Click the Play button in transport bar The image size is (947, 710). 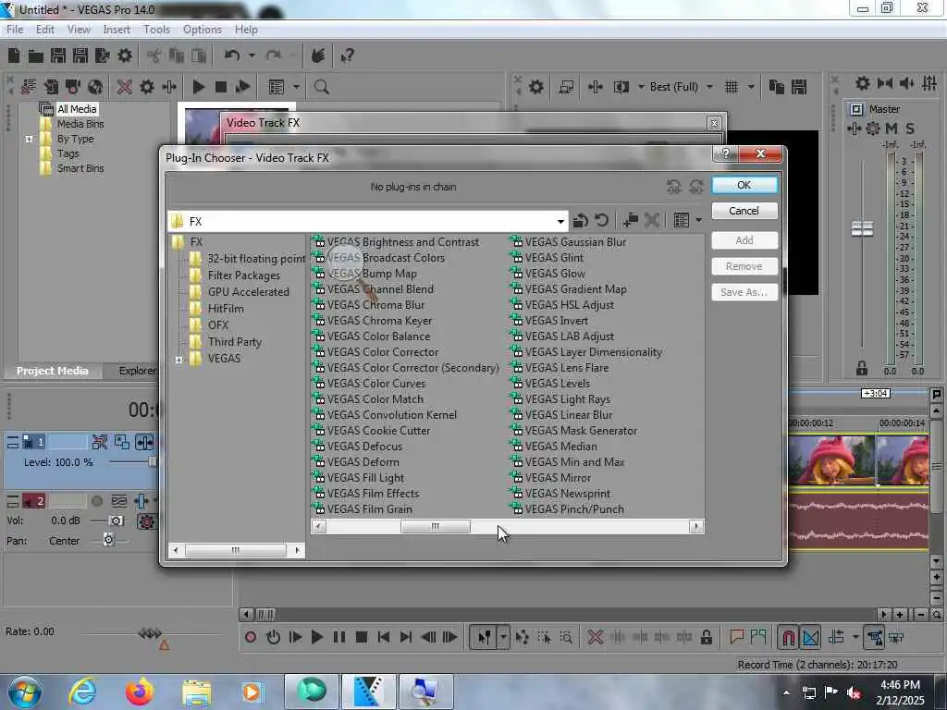[316, 637]
